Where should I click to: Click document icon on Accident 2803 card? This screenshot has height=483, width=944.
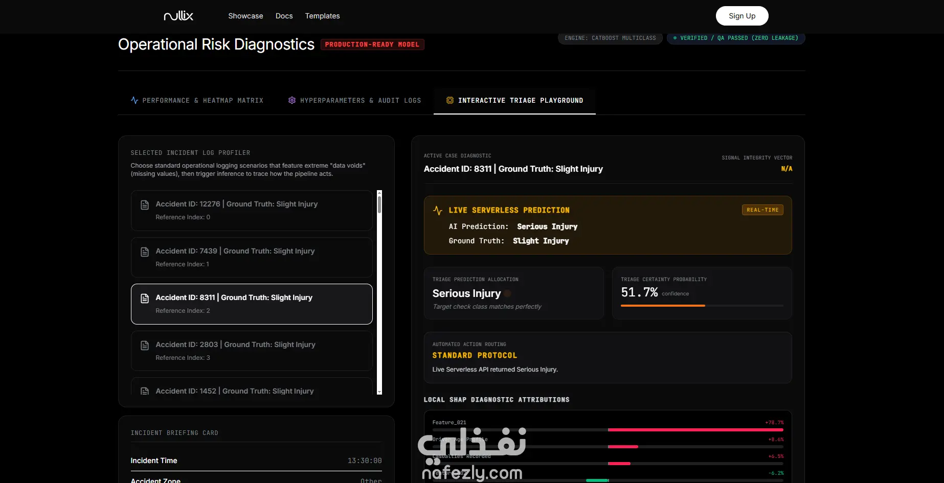(x=145, y=345)
